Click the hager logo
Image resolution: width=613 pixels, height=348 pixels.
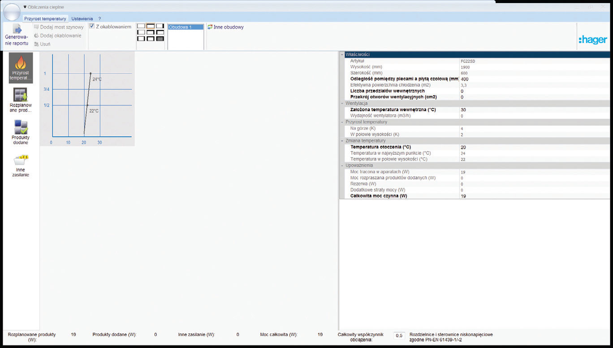[x=593, y=39]
